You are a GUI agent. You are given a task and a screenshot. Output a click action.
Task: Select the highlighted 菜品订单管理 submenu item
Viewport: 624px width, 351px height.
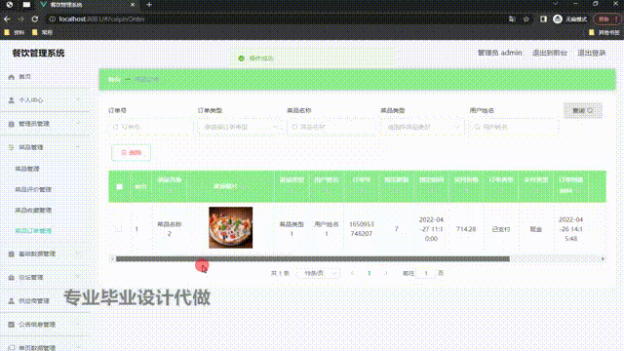33,231
